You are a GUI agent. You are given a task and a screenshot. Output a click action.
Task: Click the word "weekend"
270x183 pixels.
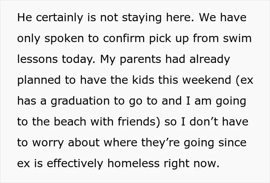207,80
